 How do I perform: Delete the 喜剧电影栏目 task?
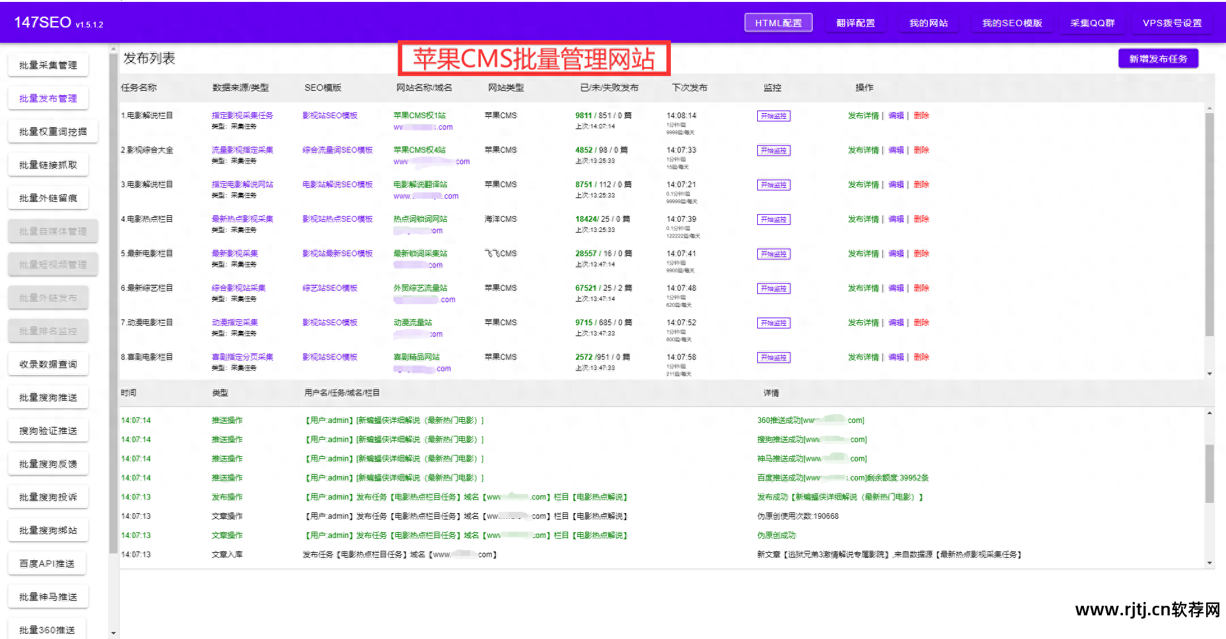tap(921, 357)
